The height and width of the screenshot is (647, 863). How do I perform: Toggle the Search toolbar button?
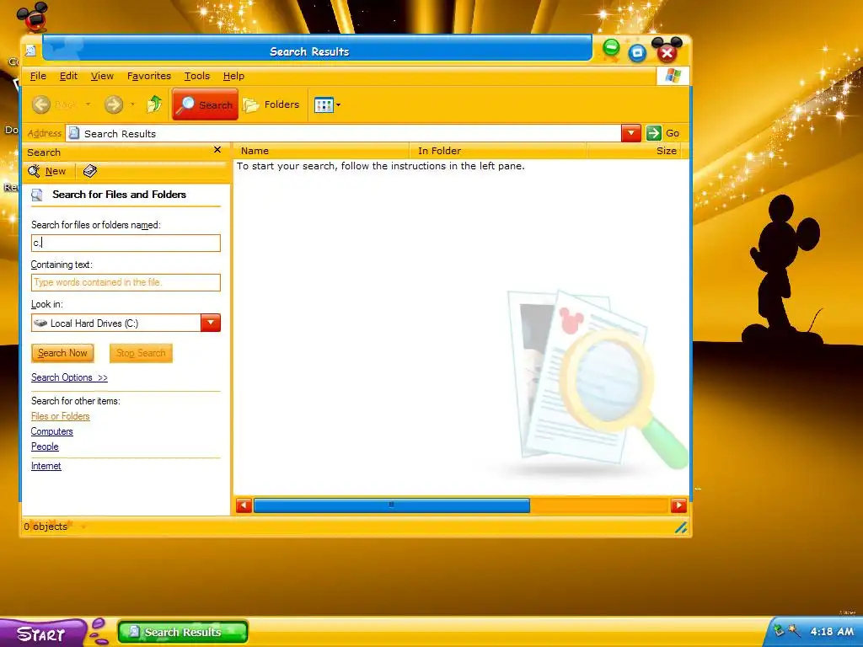206,104
